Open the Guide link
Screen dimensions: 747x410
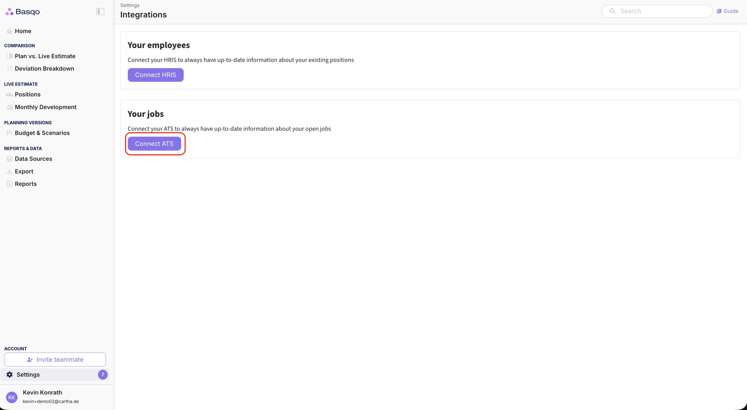point(727,11)
